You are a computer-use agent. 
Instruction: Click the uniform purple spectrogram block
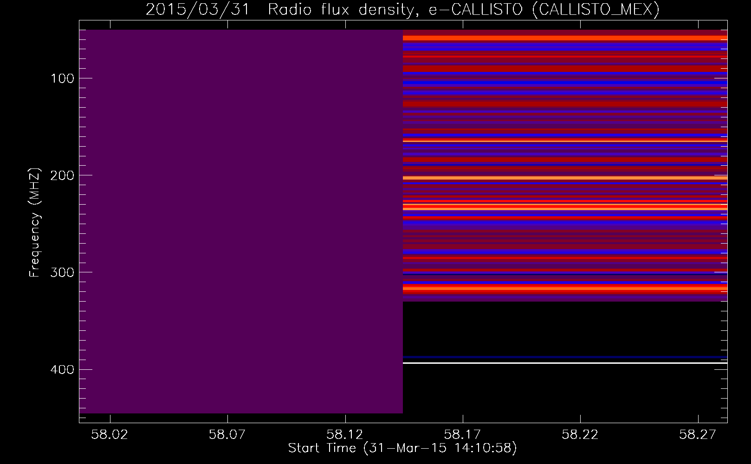241,221
